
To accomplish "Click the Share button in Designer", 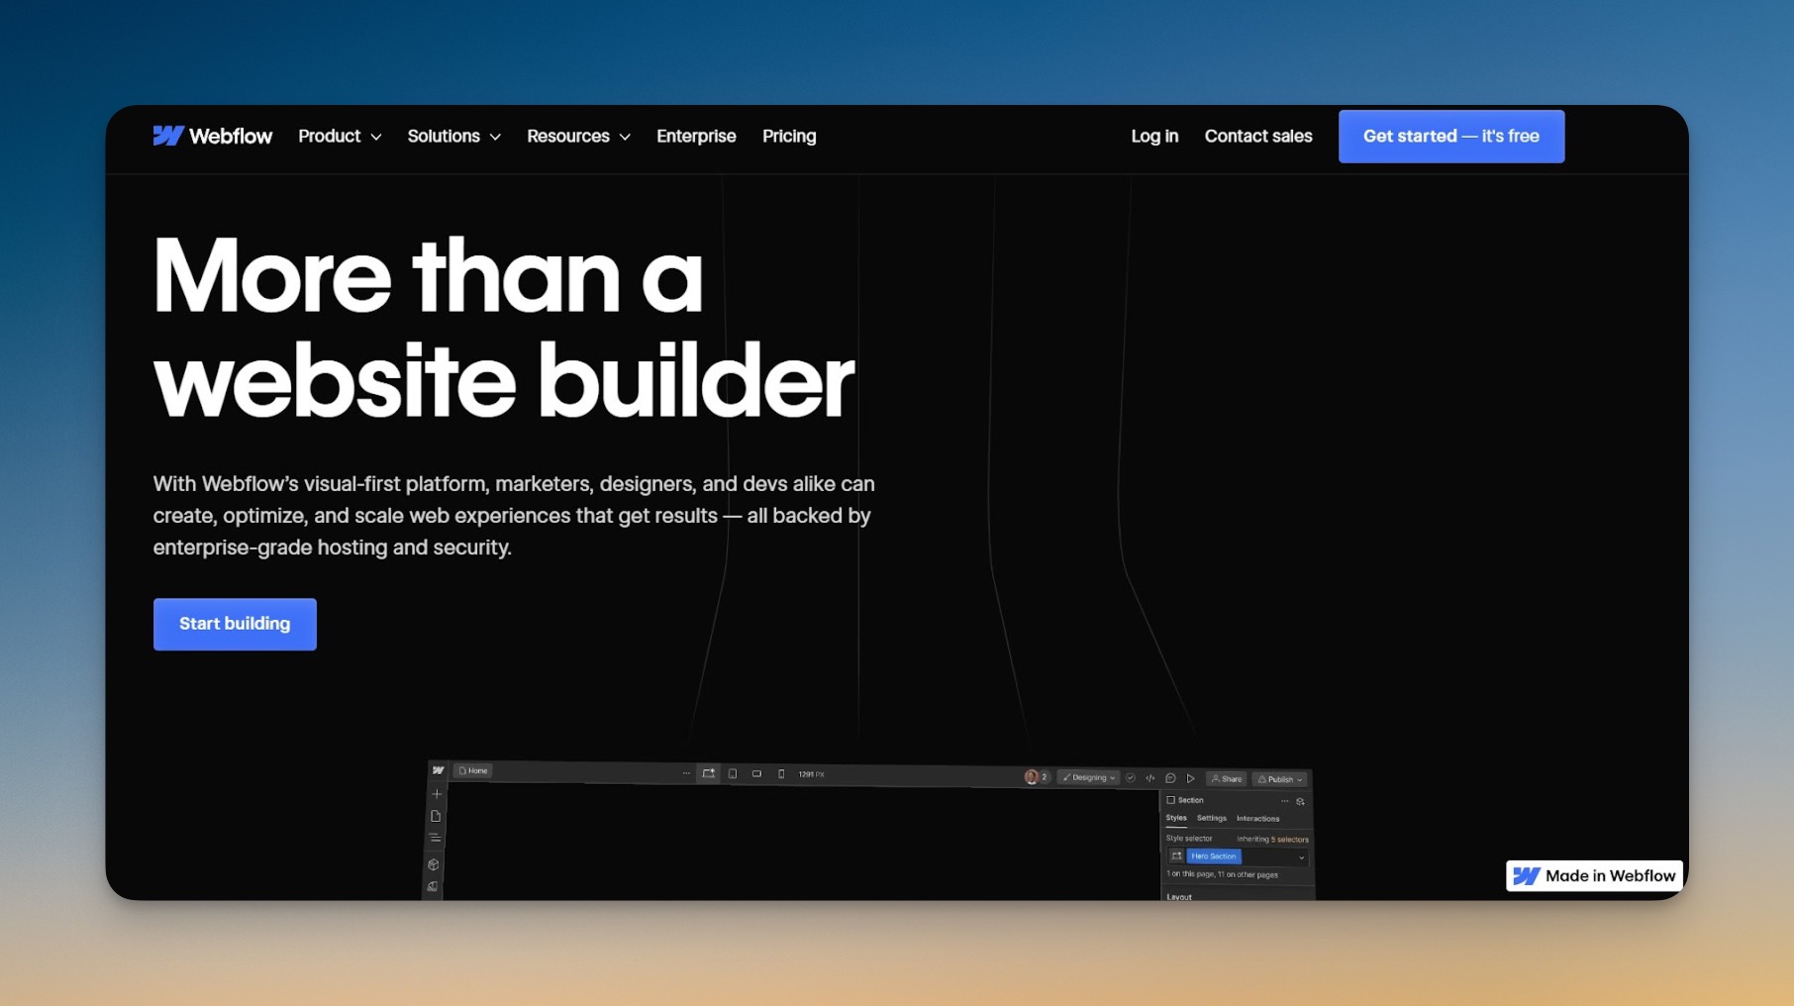I will click(1226, 779).
